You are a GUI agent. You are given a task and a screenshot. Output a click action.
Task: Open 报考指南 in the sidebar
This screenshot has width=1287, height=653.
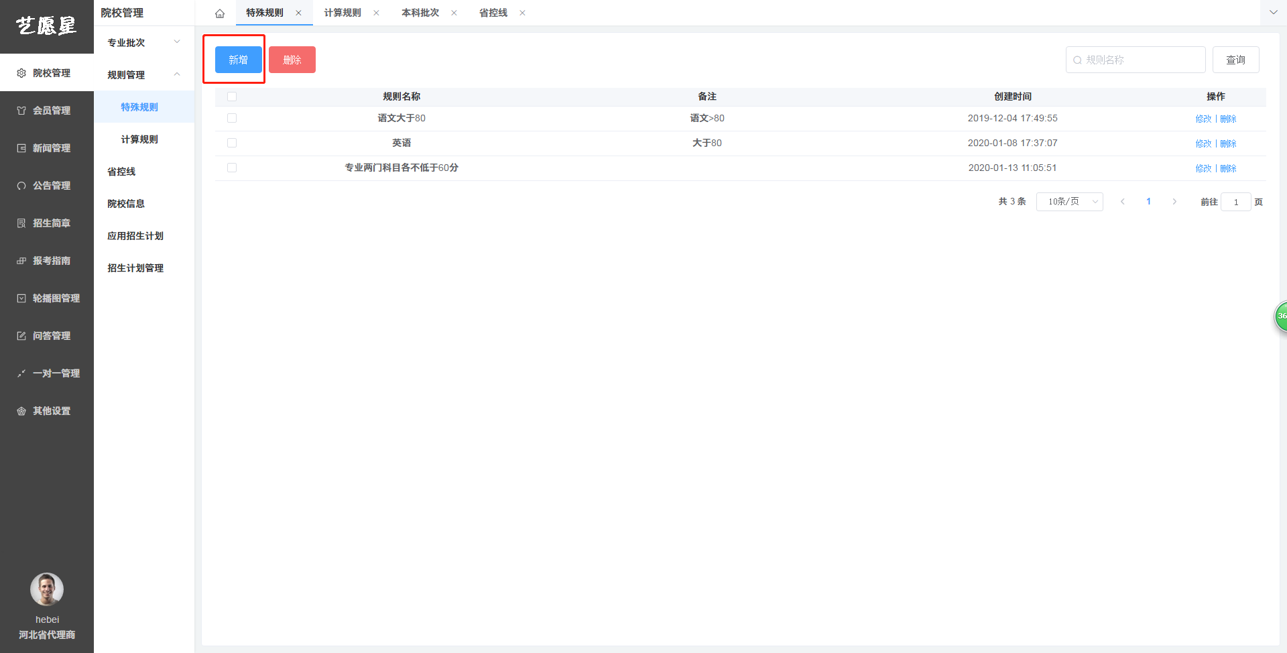point(47,260)
